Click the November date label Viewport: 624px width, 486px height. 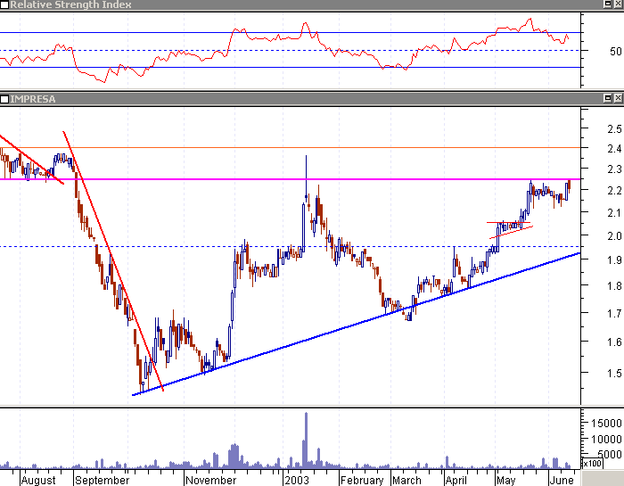[x=211, y=480]
